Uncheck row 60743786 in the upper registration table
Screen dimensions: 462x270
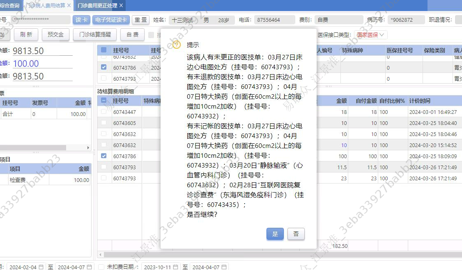104,67
